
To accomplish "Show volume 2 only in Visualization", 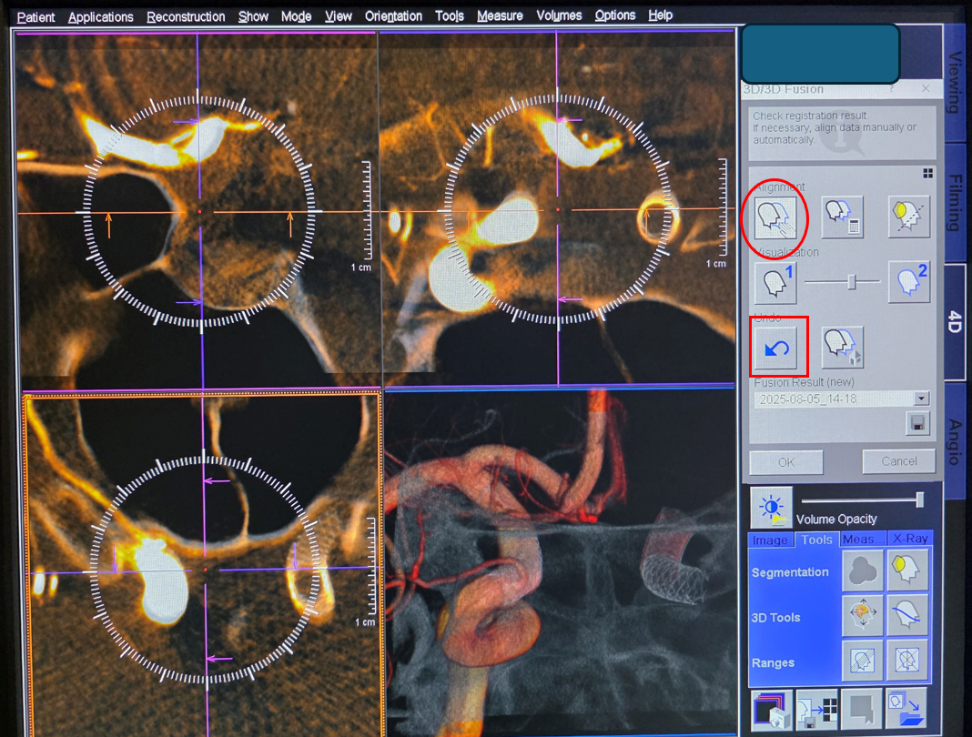I will [908, 282].
